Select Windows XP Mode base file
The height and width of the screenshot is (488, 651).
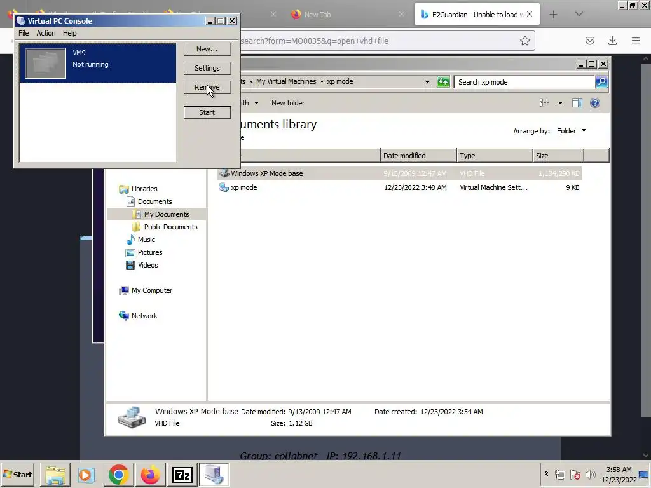[399, 173]
